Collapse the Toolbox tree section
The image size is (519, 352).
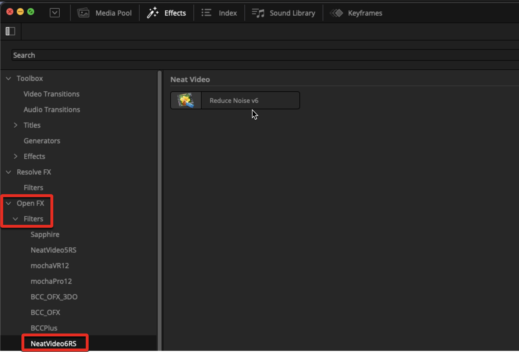point(9,78)
